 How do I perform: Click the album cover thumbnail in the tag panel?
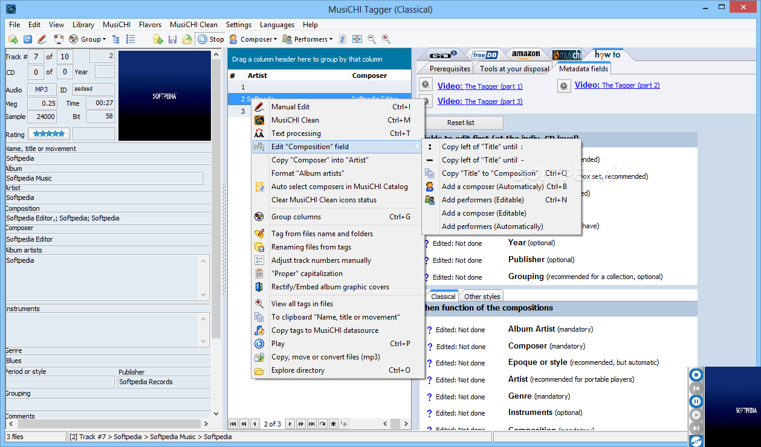164,95
